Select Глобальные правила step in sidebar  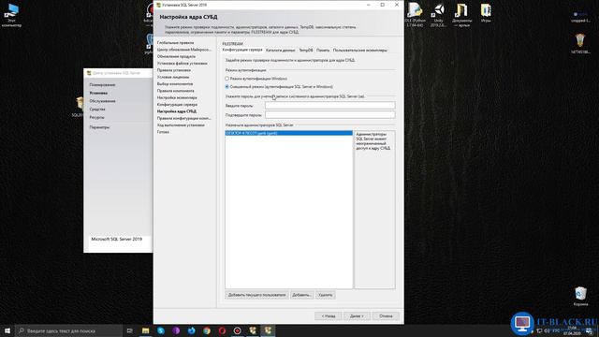pyautogui.click(x=175, y=43)
